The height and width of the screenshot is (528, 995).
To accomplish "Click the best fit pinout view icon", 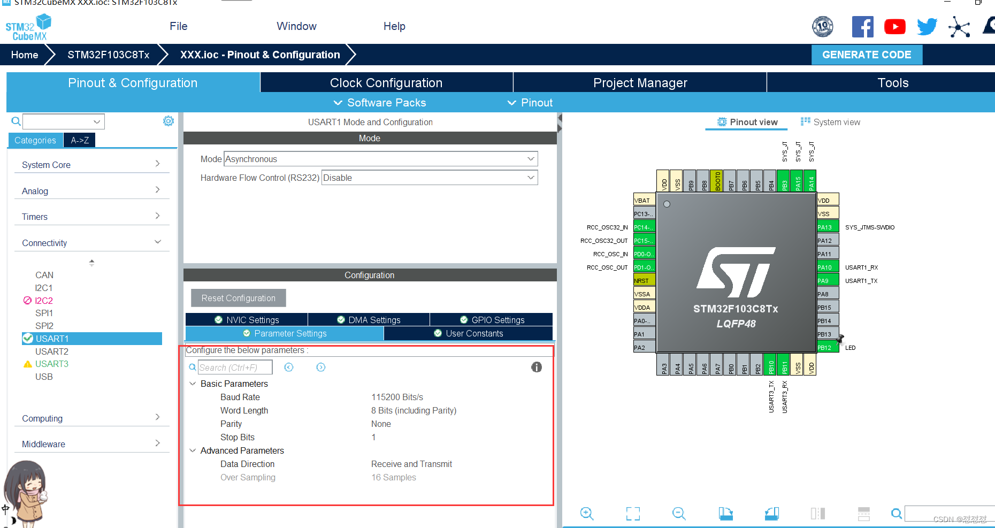I will [633, 514].
